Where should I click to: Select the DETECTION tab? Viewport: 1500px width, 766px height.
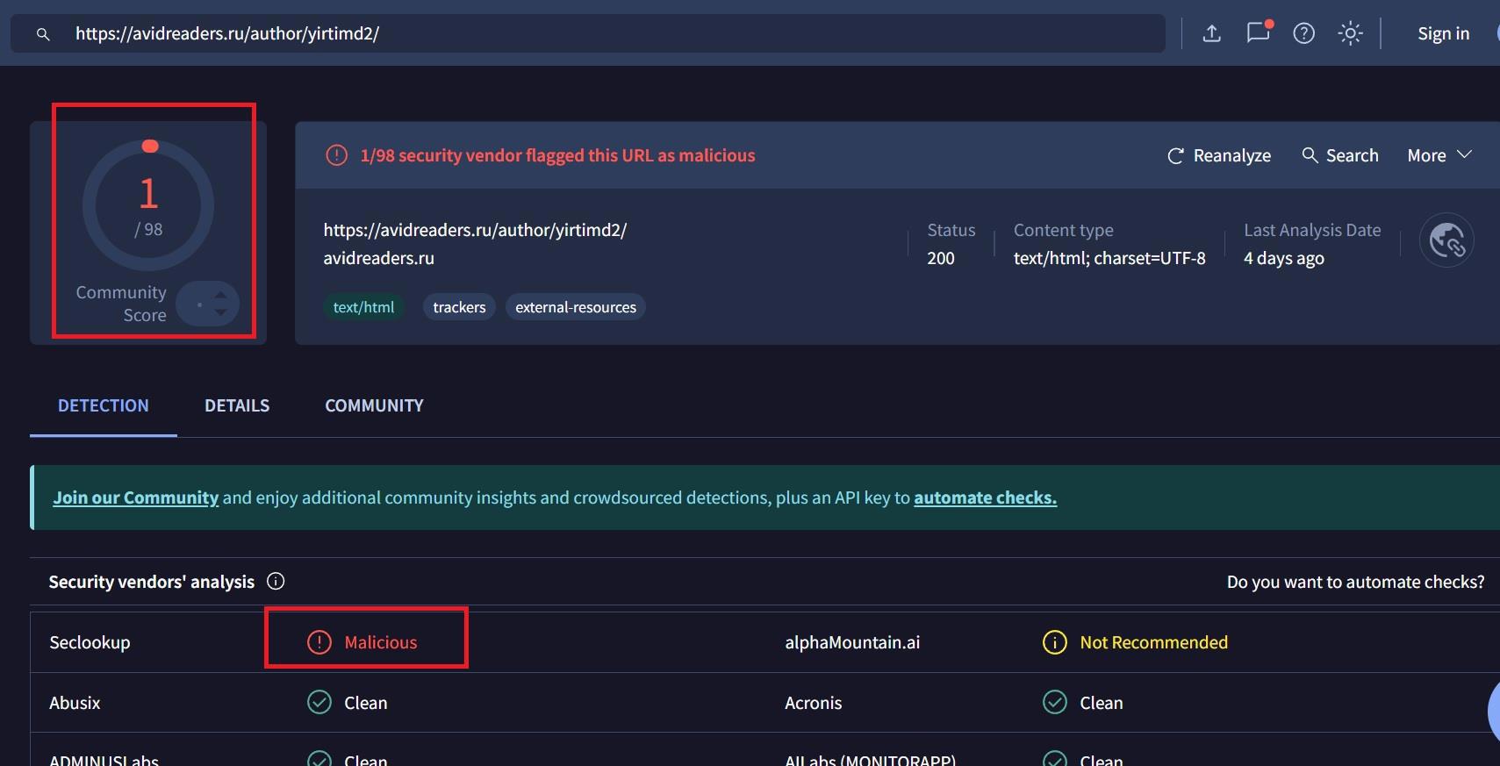[x=104, y=405]
